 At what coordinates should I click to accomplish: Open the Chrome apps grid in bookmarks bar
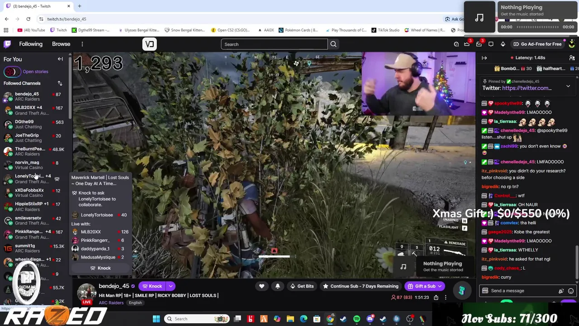pos(6,30)
